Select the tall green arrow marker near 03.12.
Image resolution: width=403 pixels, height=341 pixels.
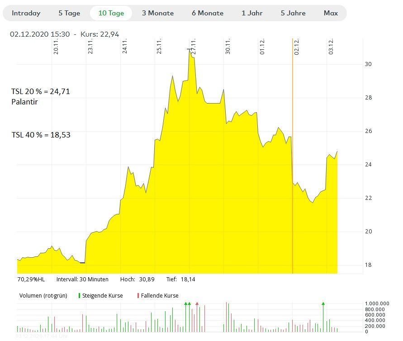coord(324,304)
